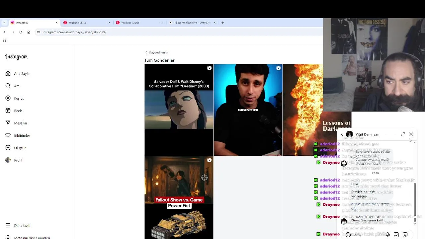Open Fallout Show vs. Game reel
Viewport: 425px width, 239px height.
179,198
